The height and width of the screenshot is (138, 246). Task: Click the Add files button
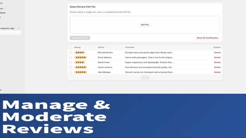(145, 25)
